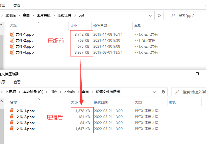The width and height of the screenshot is (206, 144).
Task: Go to 本地磁盘 (C:) breadcrumb
Action: (x=33, y=92)
